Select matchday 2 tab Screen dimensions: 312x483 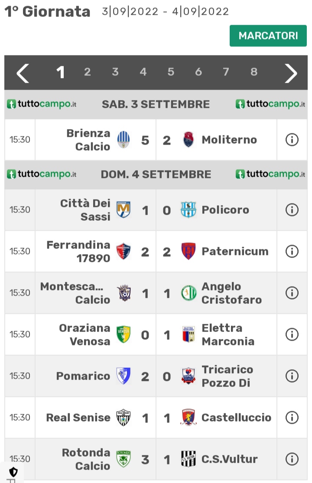[87, 72]
